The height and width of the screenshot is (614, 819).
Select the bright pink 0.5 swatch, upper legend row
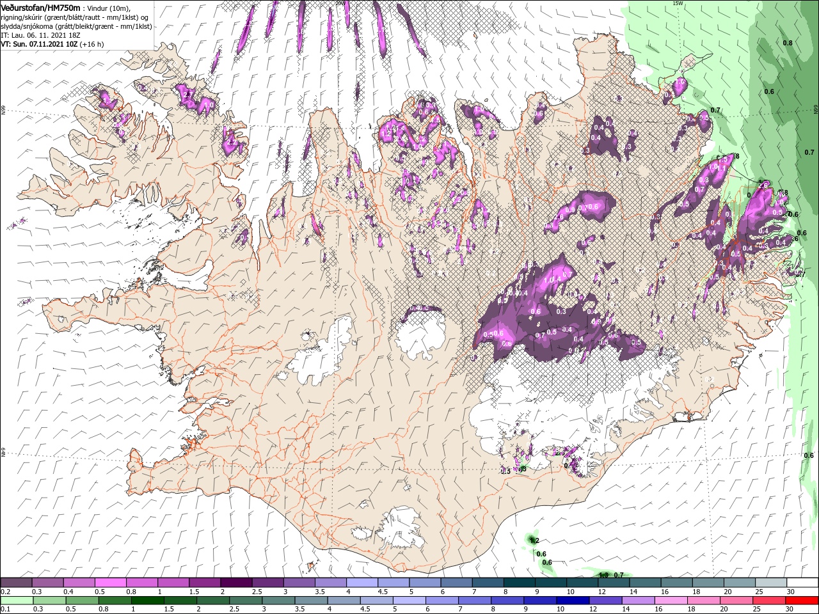[110, 583]
